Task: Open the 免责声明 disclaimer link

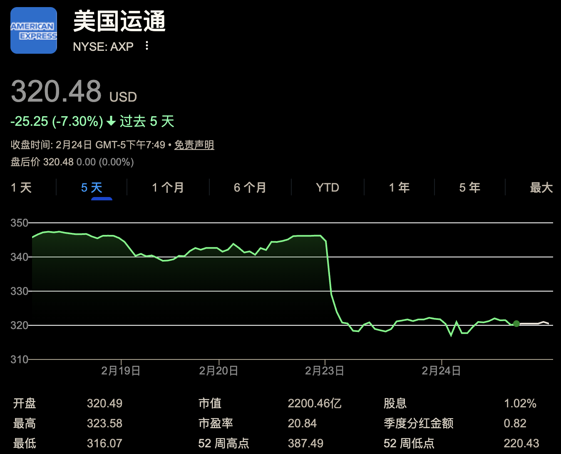Action: [x=194, y=145]
